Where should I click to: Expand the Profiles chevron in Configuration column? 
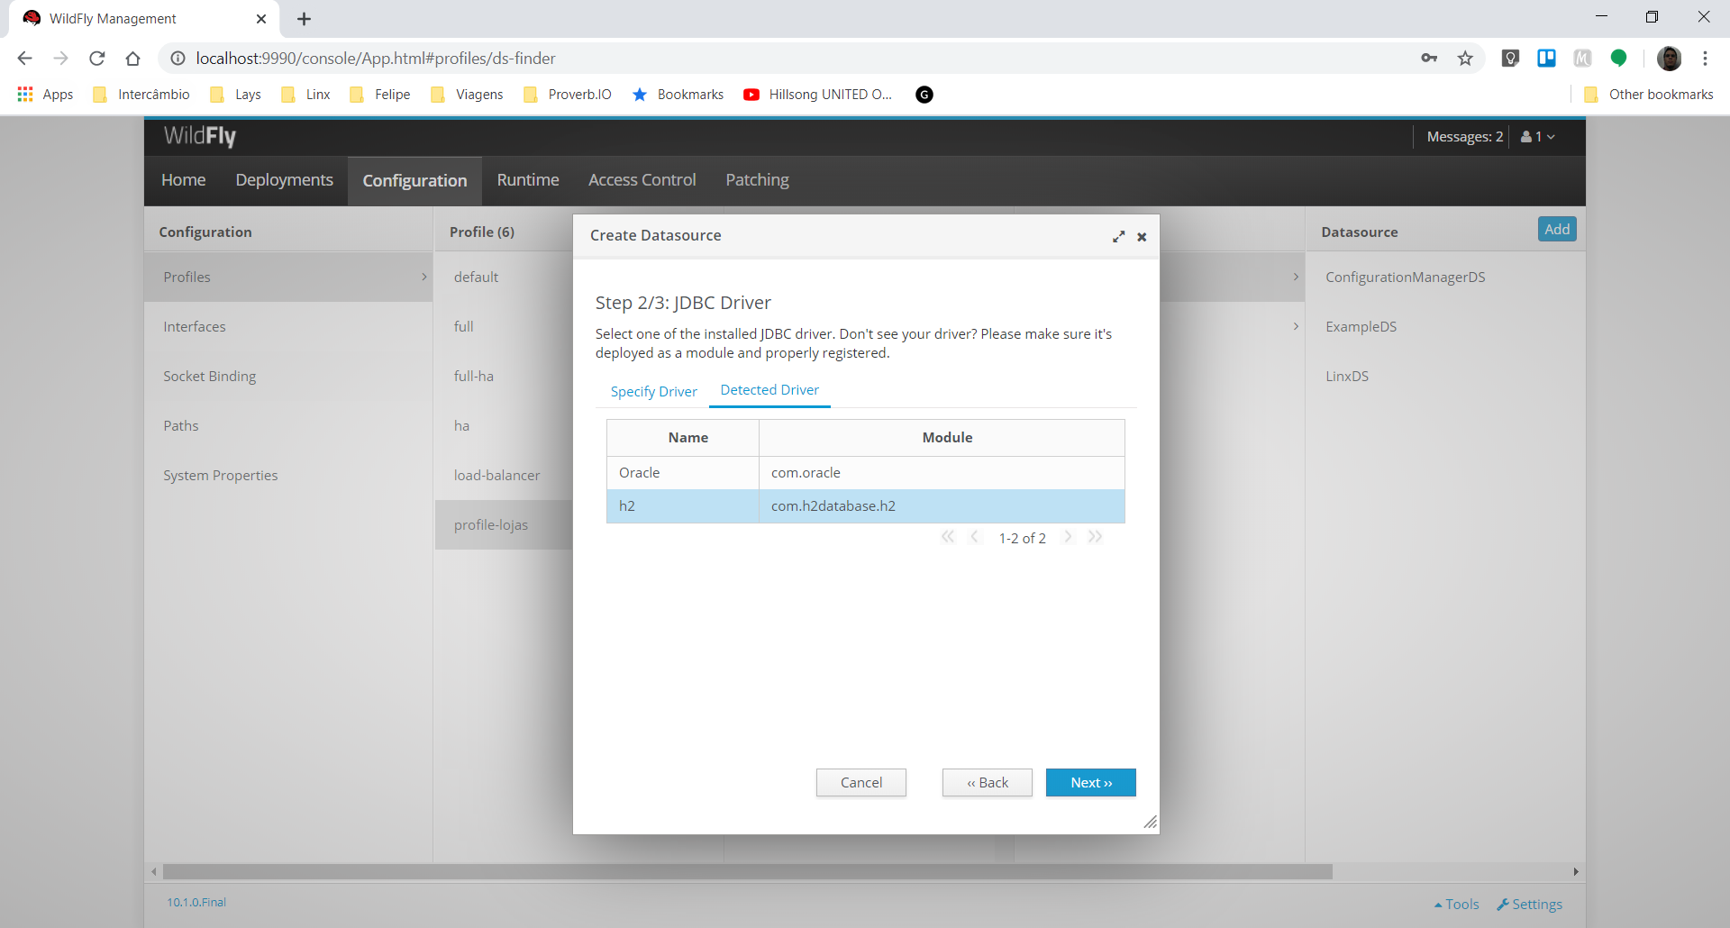424,277
